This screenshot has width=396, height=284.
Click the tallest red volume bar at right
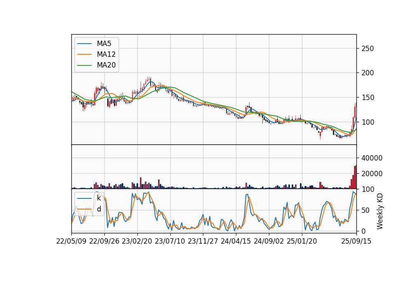point(355,177)
